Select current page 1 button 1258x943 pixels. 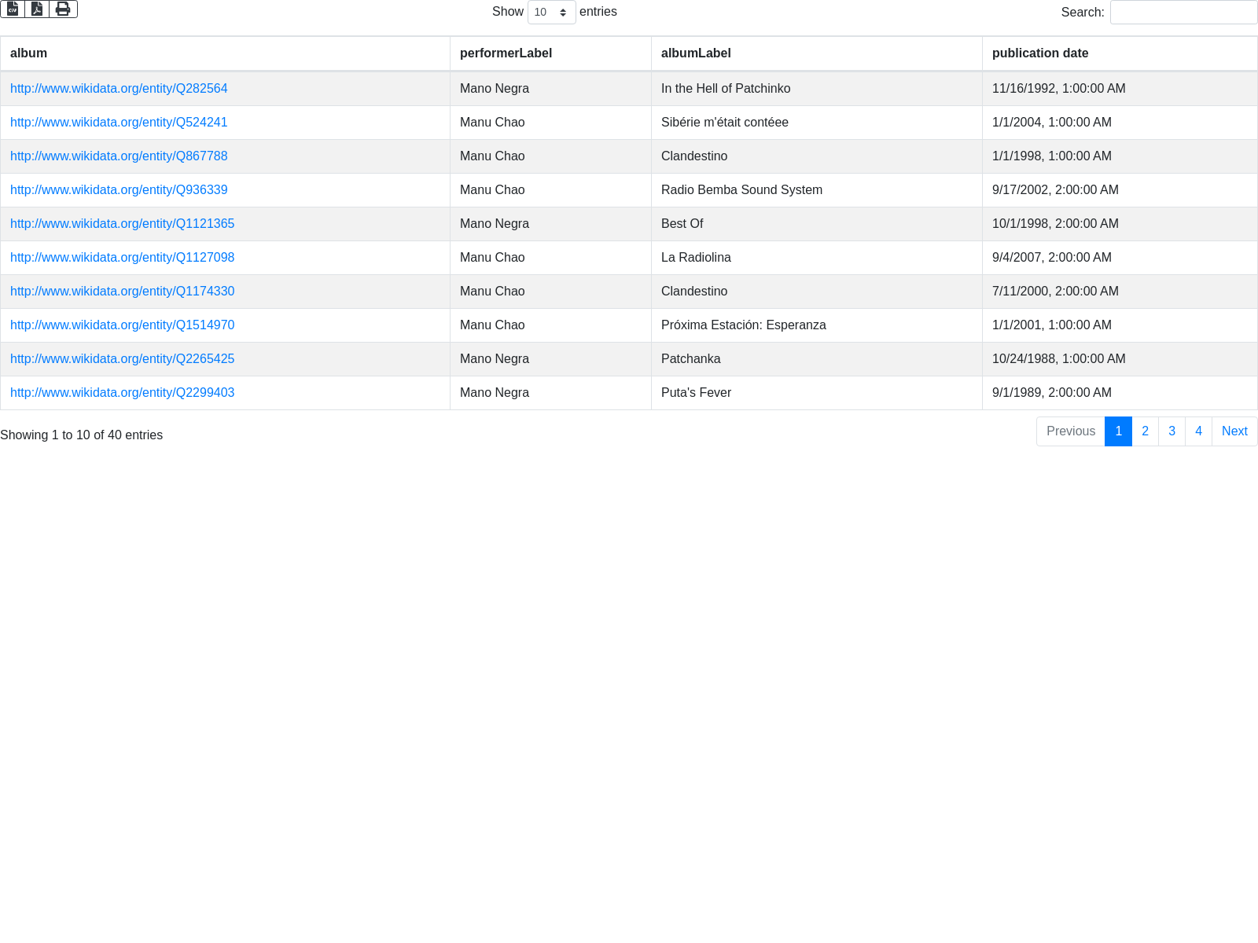point(1118,431)
